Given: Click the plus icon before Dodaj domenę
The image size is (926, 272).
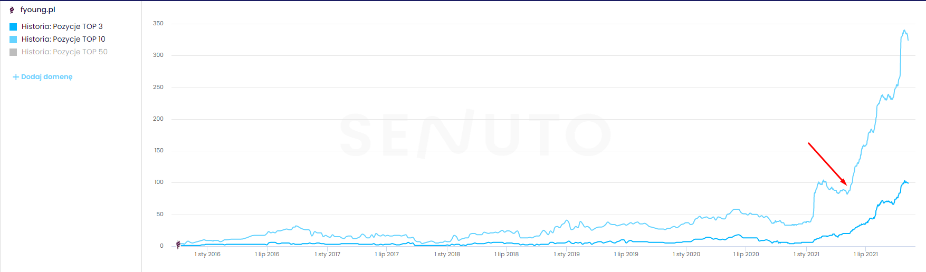Looking at the screenshot, I should (16, 77).
